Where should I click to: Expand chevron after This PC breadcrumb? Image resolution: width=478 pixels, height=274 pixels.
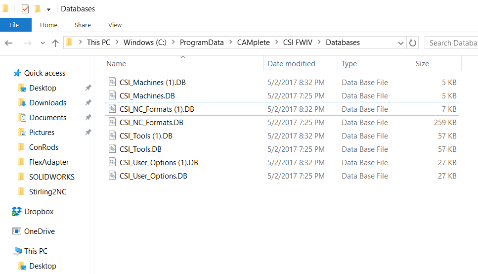tap(117, 42)
